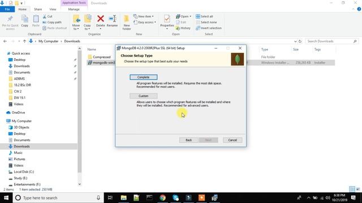Click Paste shortcut in the ribbon
362x203 pixels.
(55, 28)
